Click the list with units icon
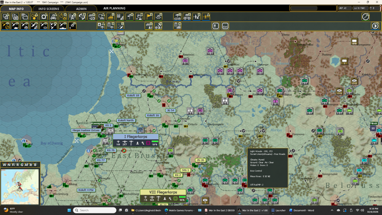The width and height of the screenshot is (382, 215). (177, 26)
